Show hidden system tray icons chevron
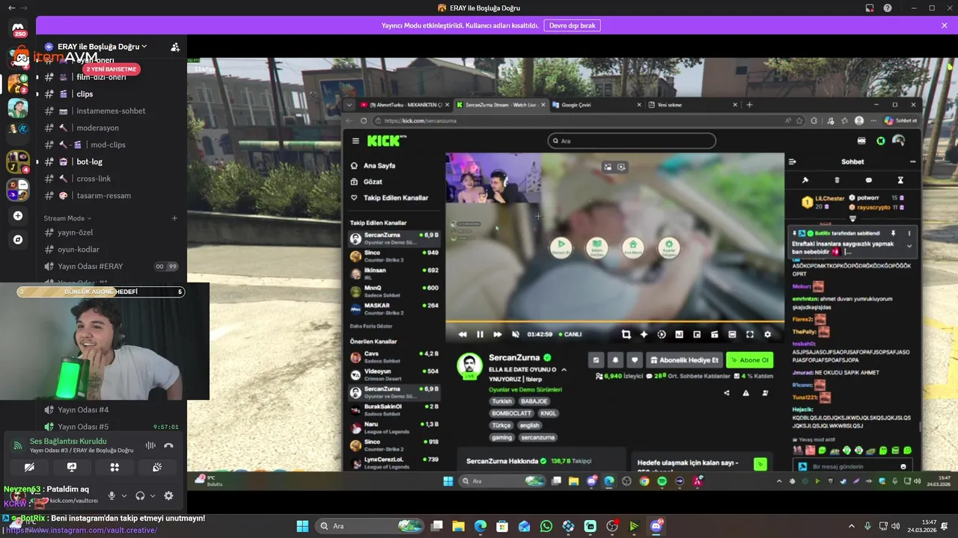The height and width of the screenshot is (538, 958). coord(851,526)
